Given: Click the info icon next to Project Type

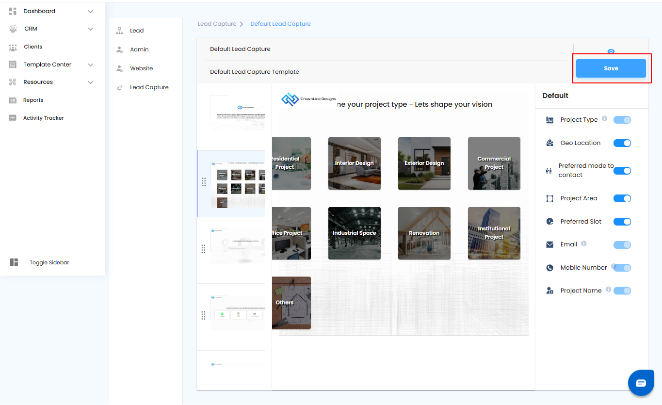Looking at the screenshot, I should tap(604, 118).
